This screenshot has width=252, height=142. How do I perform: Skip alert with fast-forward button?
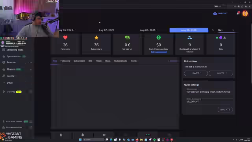104,135
